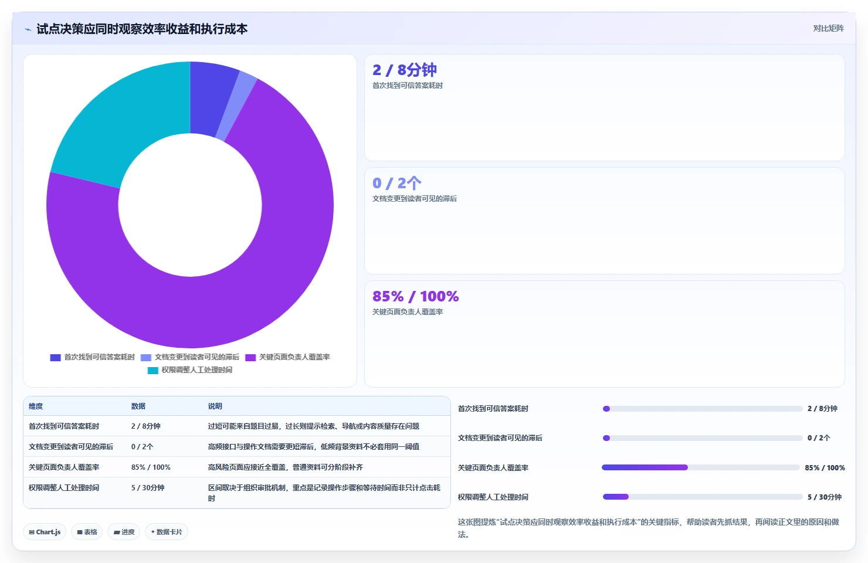Viewport: 868px width, 563px height.
Task: Click description 过短可能来自题目过易
Action: (x=314, y=426)
